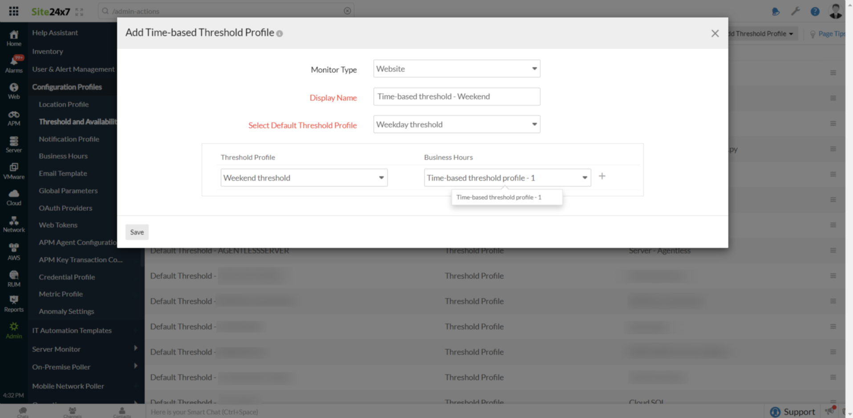Open the Select Default Threshold Profile dropdown
Image resolution: width=853 pixels, height=418 pixels.
pos(456,124)
